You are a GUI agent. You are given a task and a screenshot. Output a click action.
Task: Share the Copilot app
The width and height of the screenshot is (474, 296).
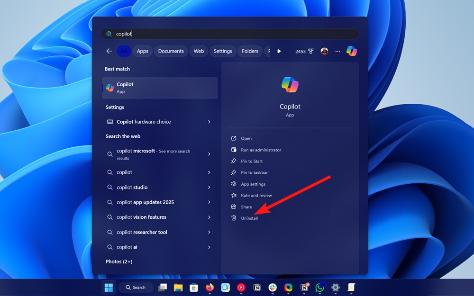(246, 206)
